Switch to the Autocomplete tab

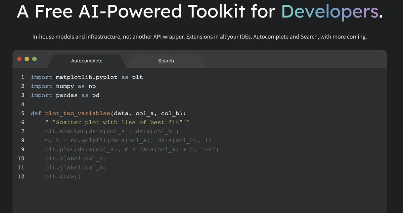coord(87,61)
